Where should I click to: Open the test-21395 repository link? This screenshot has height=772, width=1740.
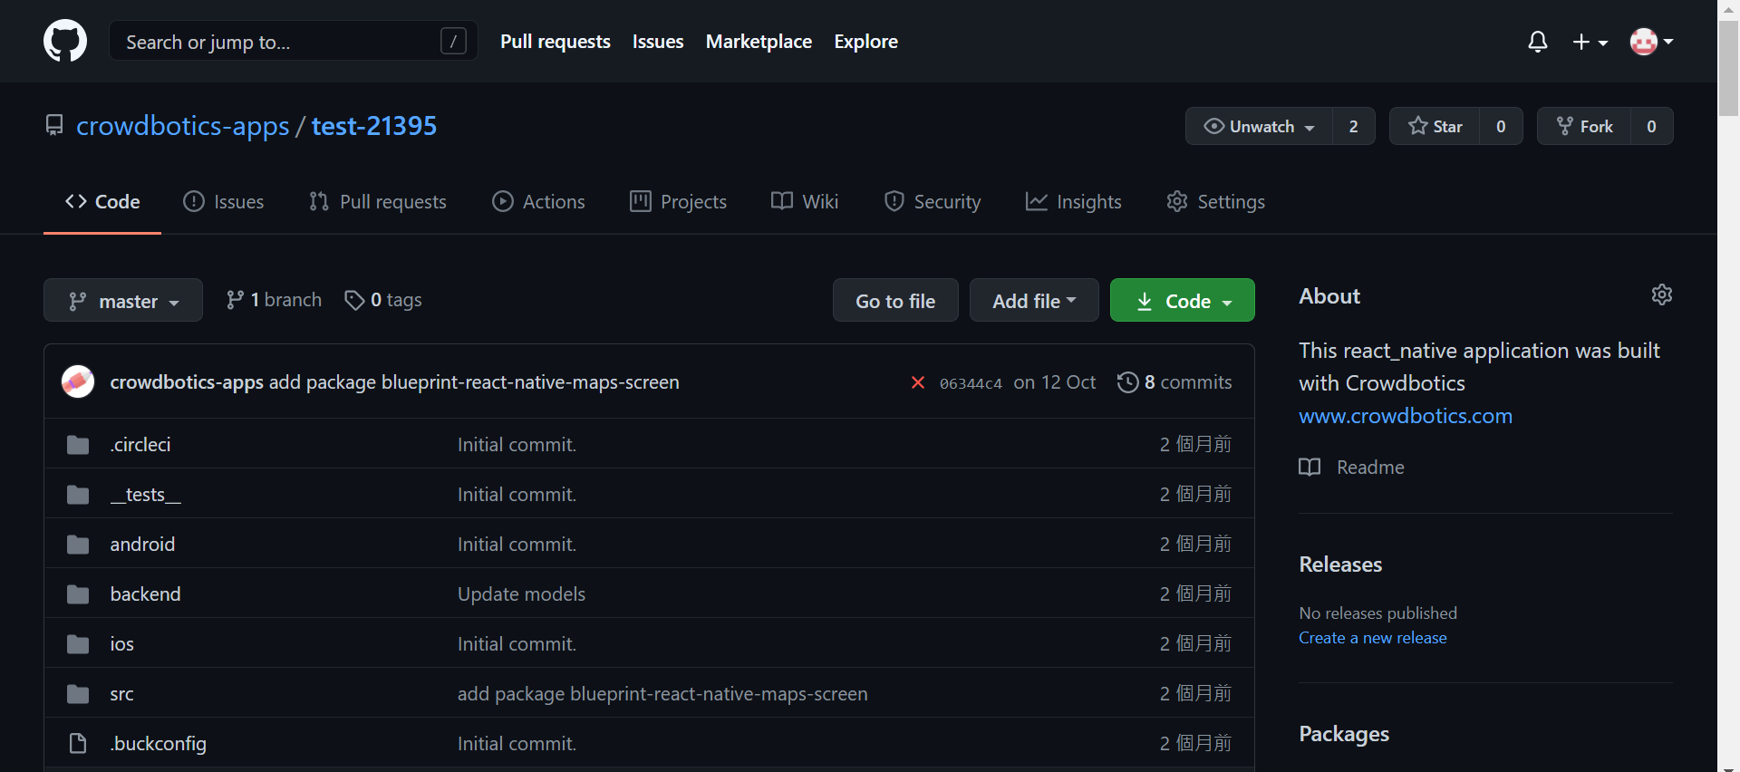(x=374, y=125)
